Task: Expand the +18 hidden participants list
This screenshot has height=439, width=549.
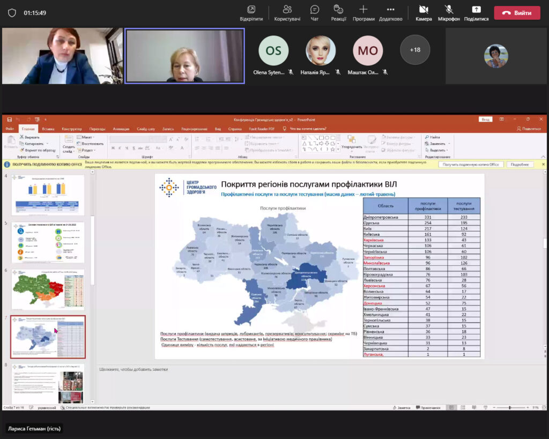Action: point(415,50)
